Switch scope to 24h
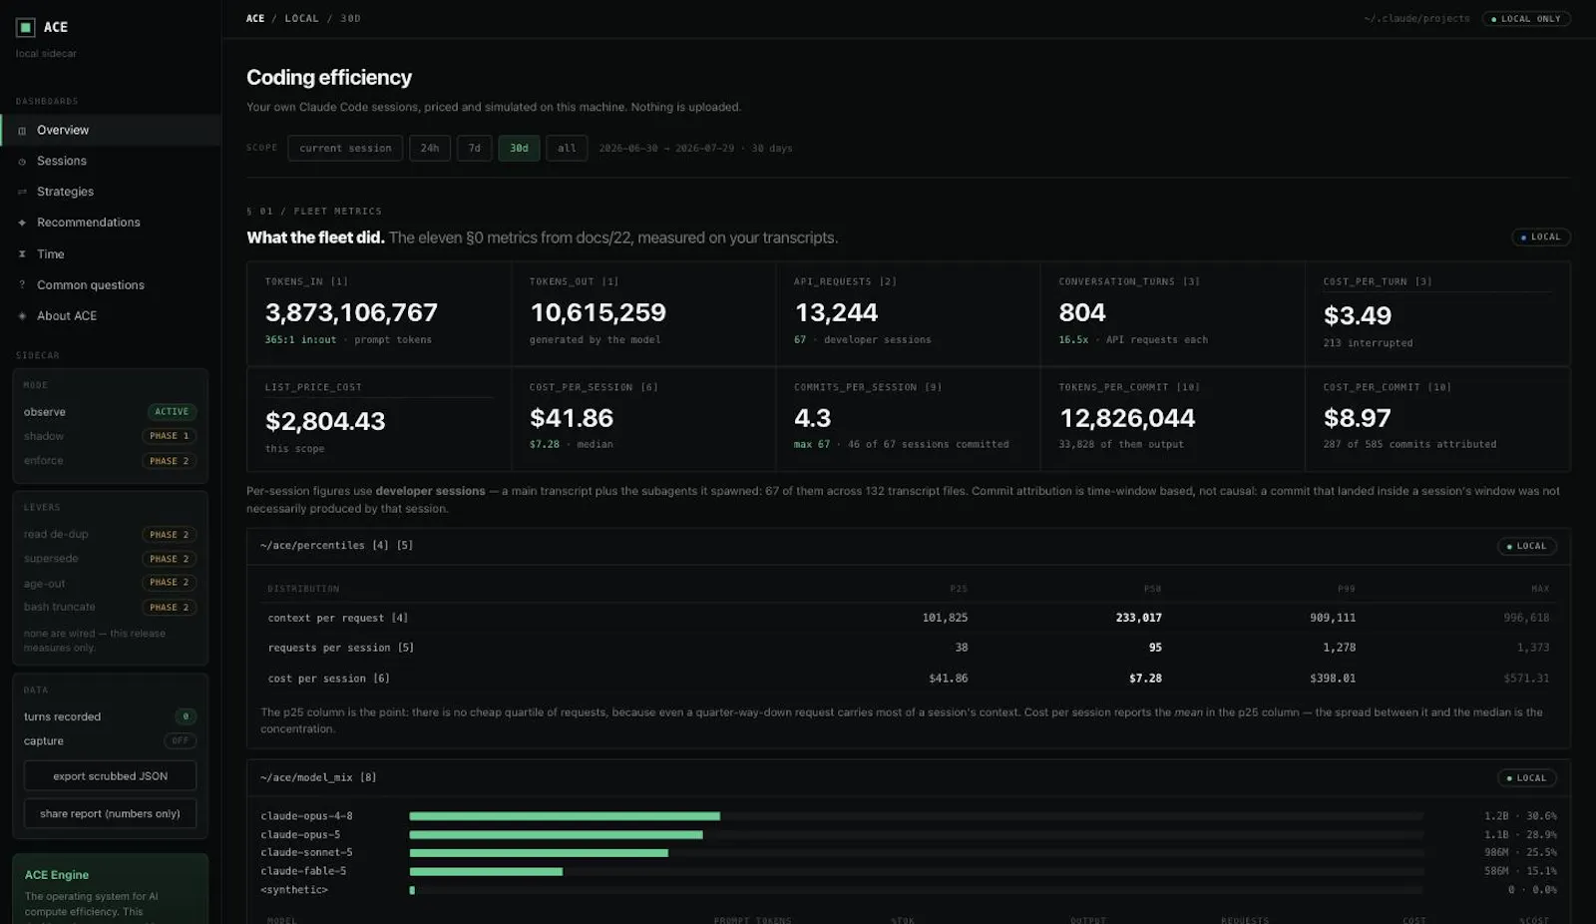Image resolution: width=1596 pixels, height=924 pixels. (430, 148)
